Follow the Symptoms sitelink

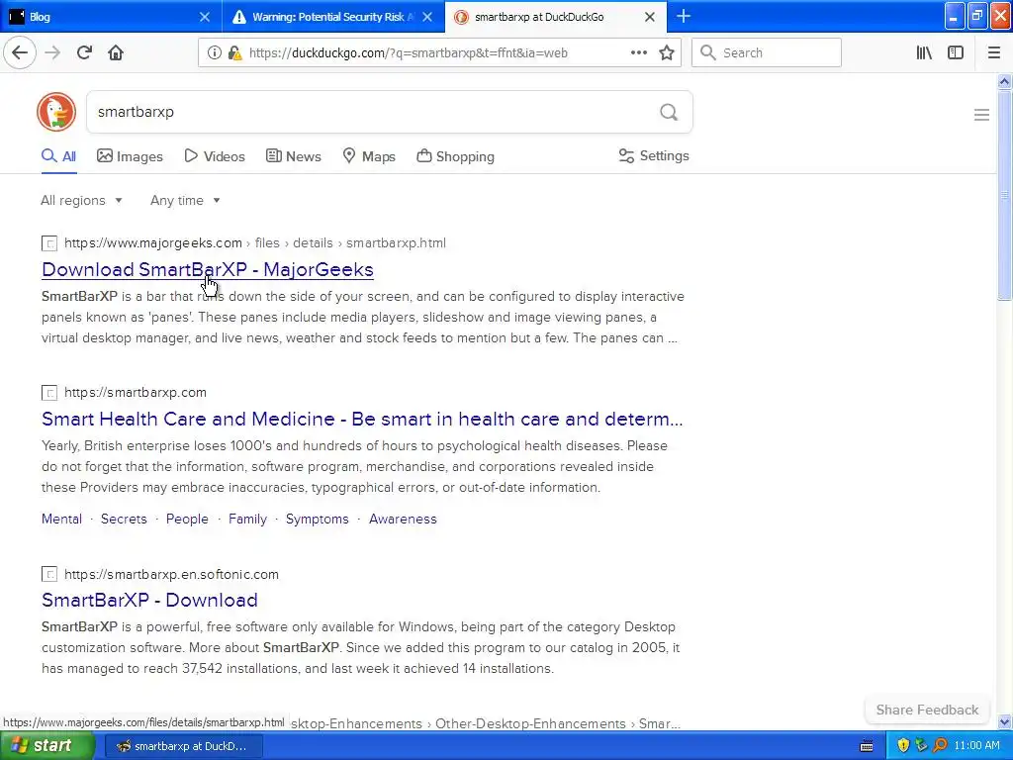(x=318, y=519)
